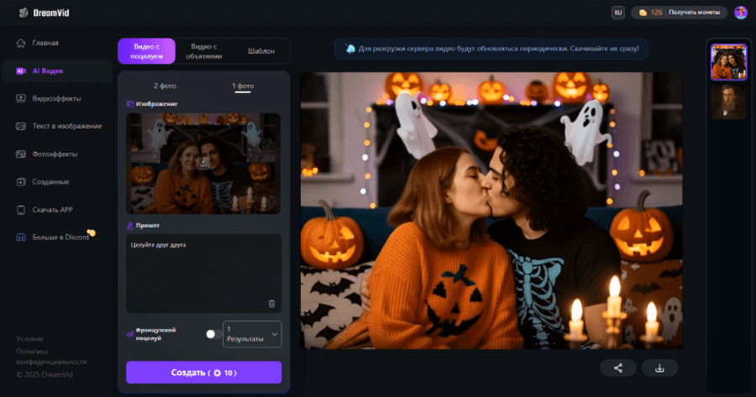Select the 1 фото option
Viewport: 756px width, 397px height.
[x=243, y=86]
